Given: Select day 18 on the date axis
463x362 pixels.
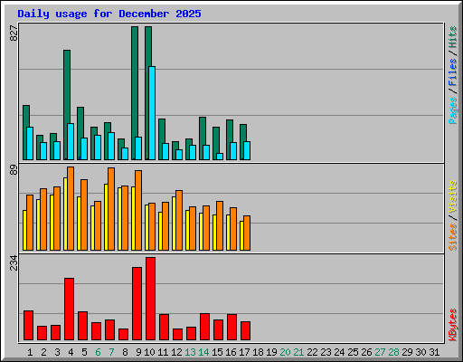Looking at the screenshot, I should coord(258,352).
